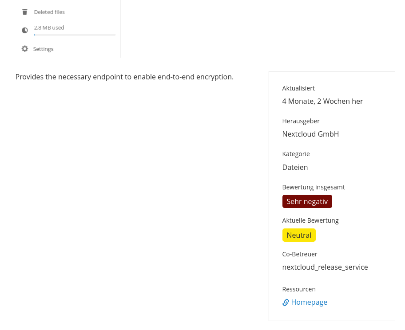Click the chain-link icon beside Homepage
Screen dimensions: 405x330
[286, 302]
